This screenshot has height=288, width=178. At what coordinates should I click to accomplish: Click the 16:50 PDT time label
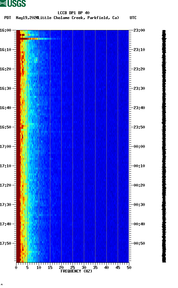tap(5, 127)
